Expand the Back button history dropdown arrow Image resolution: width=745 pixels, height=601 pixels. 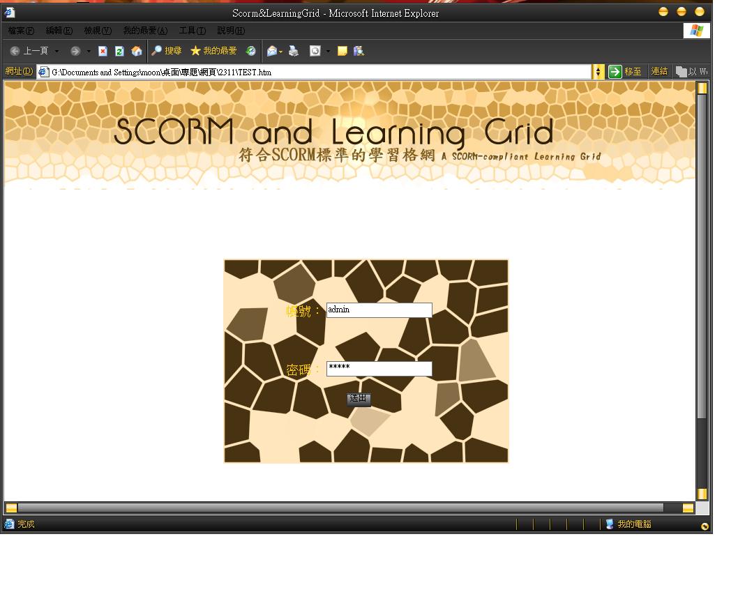tap(57, 51)
